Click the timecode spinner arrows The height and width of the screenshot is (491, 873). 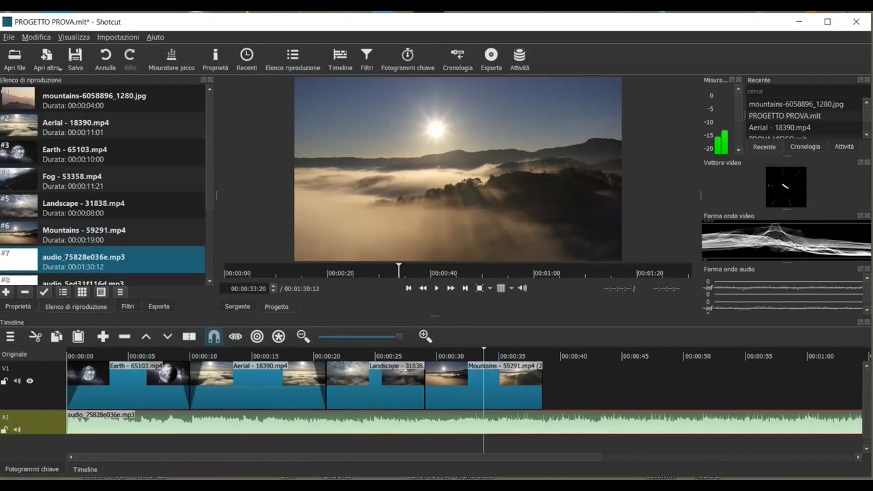coord(273,288)
